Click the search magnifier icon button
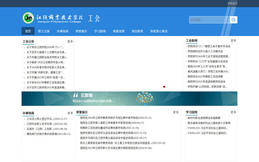The image size is (259, 162). pyautogui.click(x=233, y=20)
